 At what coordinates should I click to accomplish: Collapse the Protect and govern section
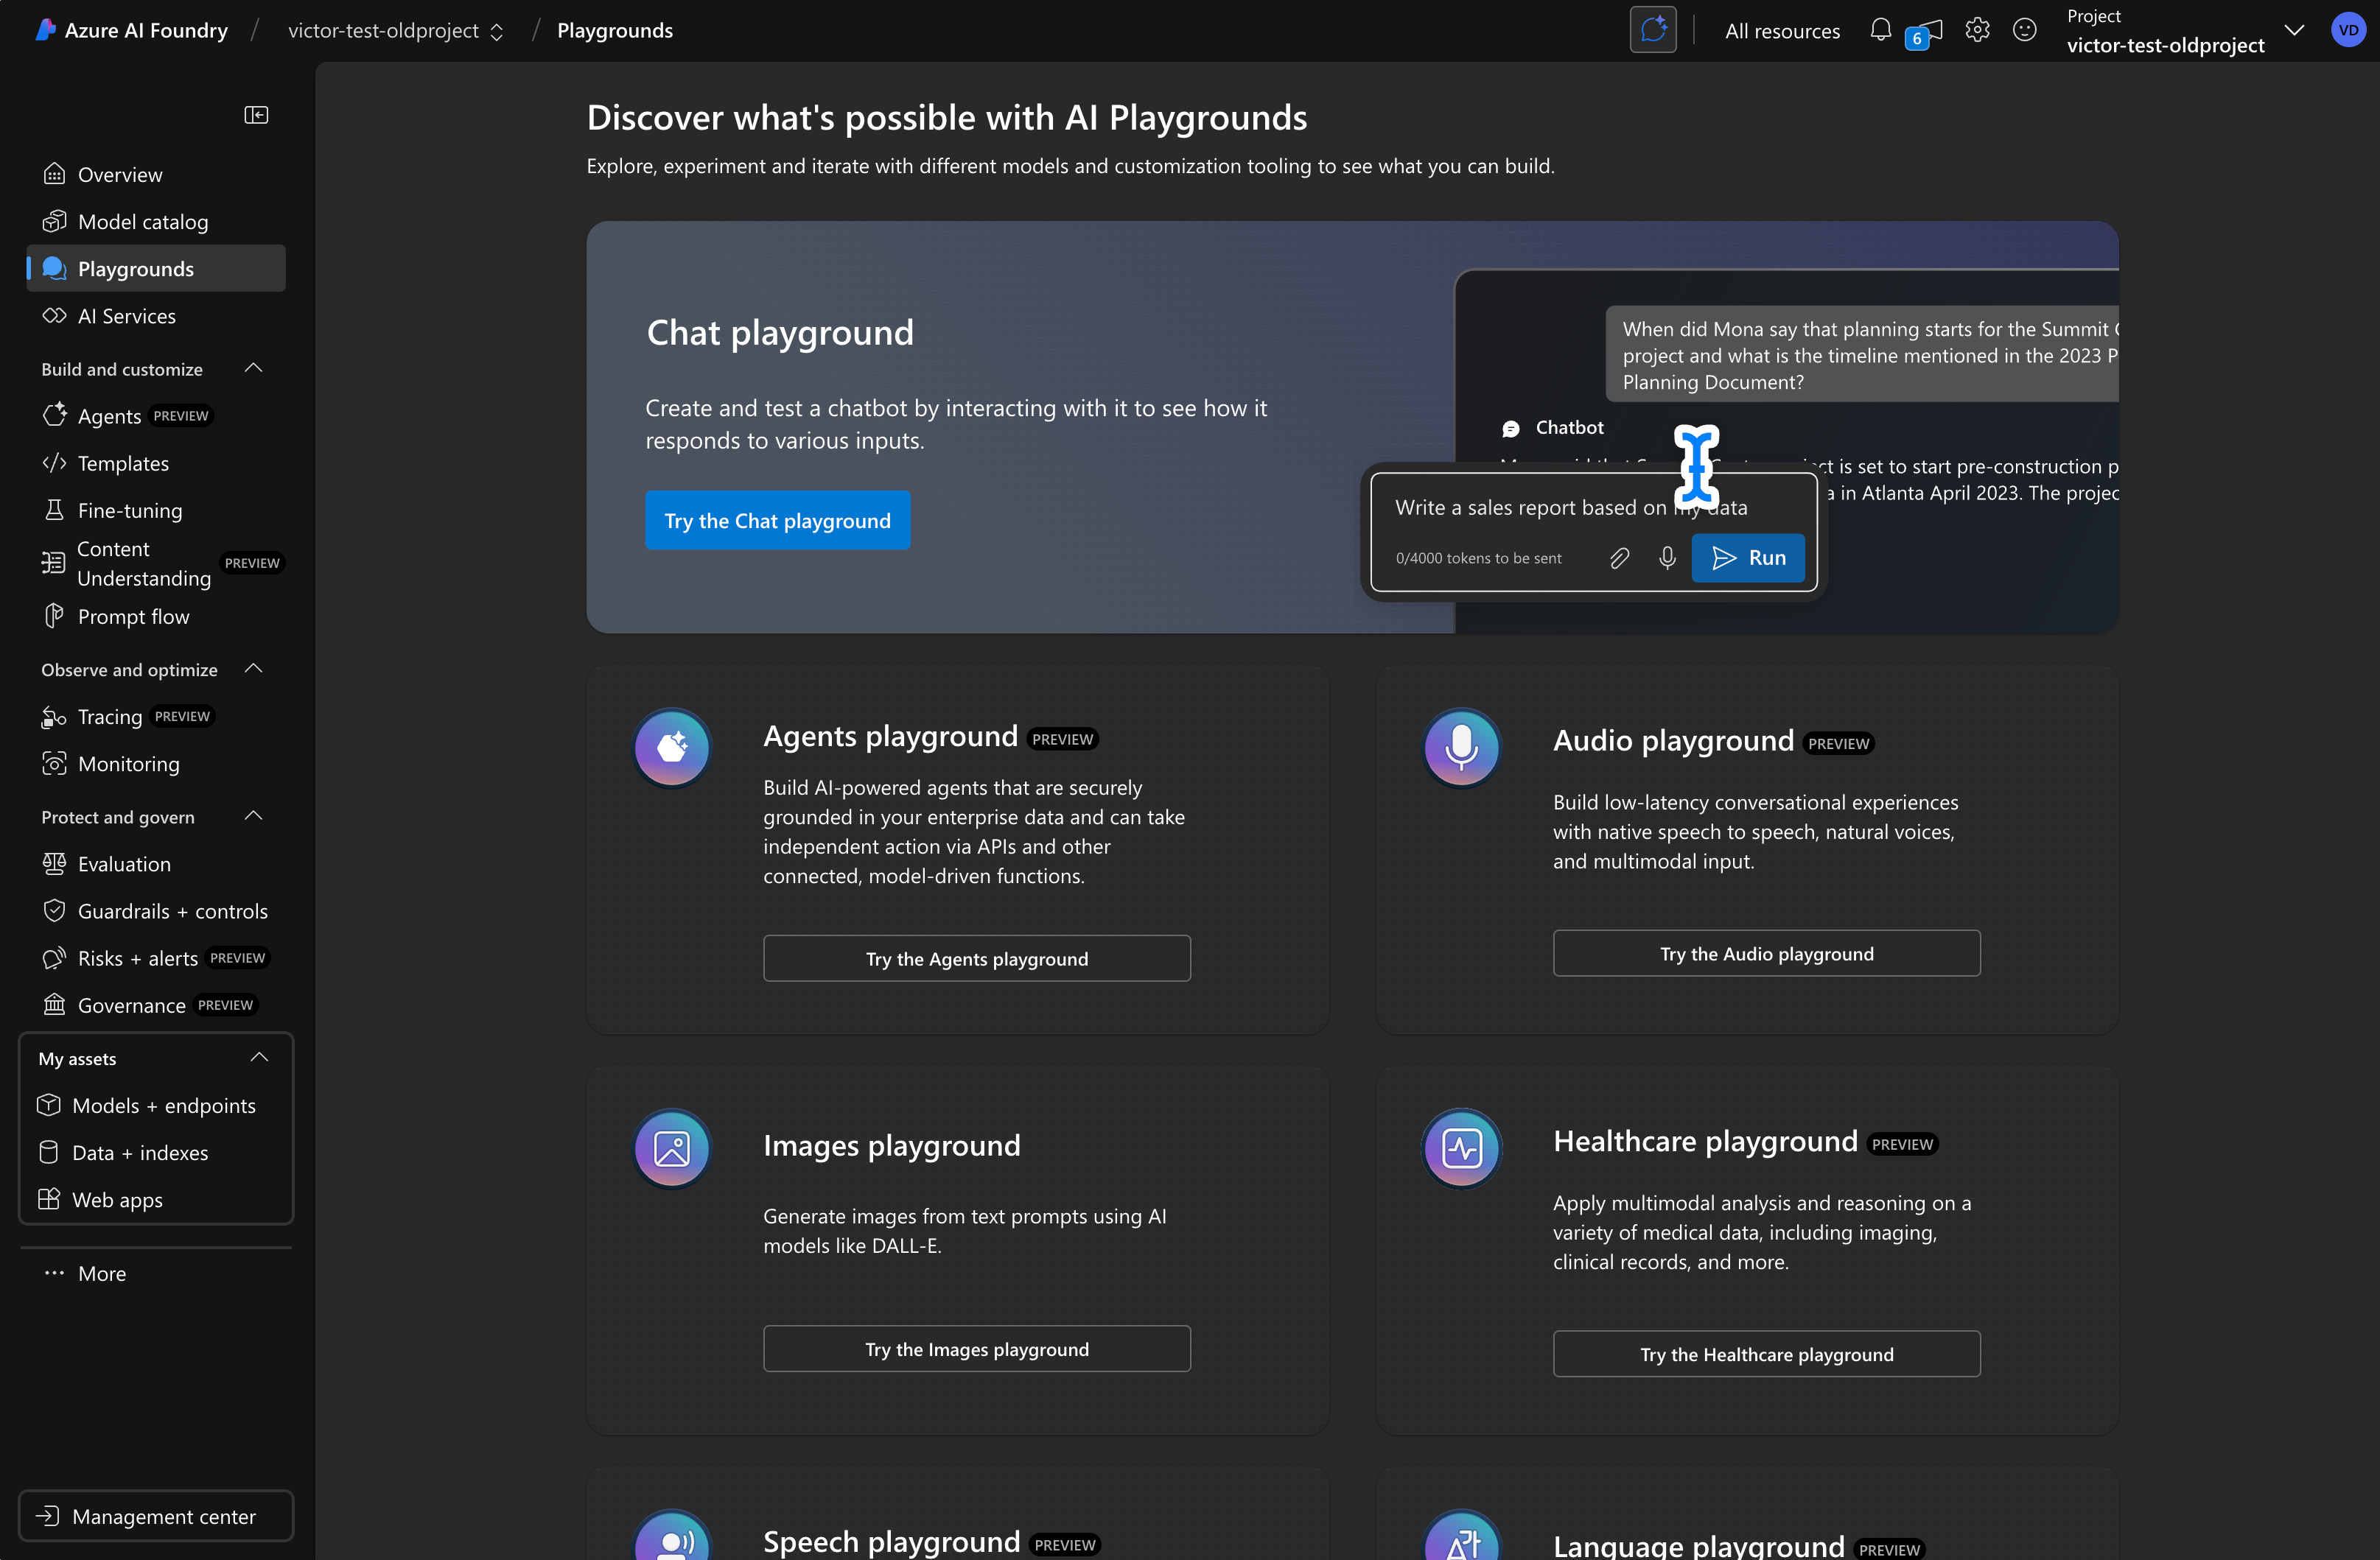254,815
